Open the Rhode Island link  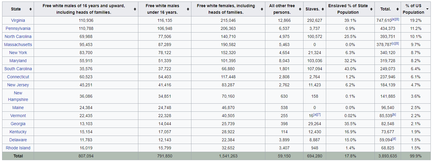[x=18, y=148]
